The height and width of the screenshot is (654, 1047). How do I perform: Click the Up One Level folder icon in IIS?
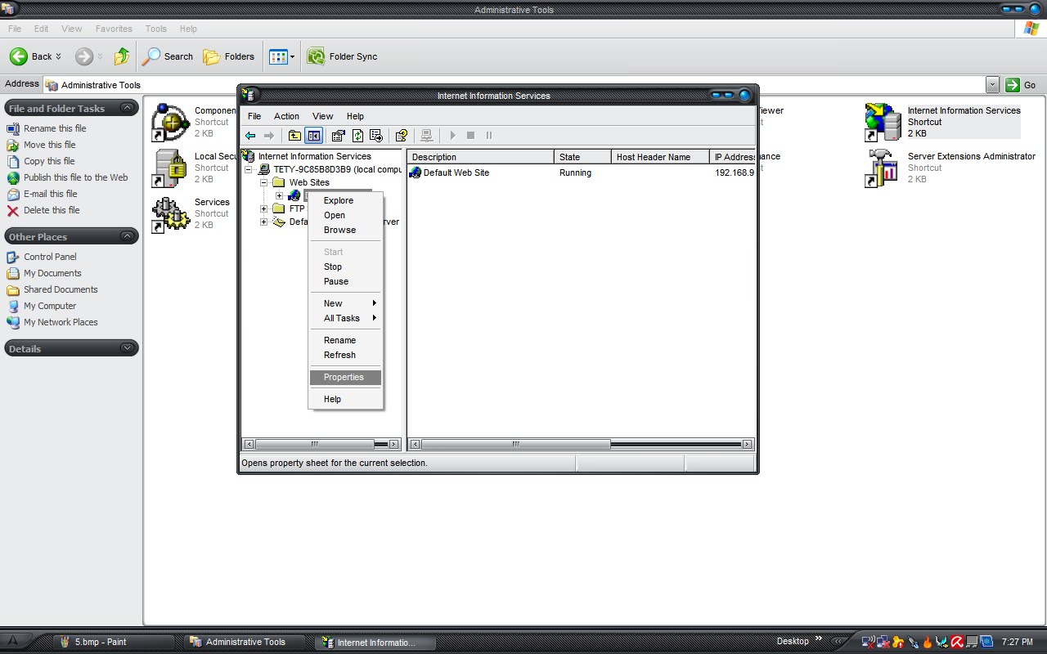click(294, 136)
